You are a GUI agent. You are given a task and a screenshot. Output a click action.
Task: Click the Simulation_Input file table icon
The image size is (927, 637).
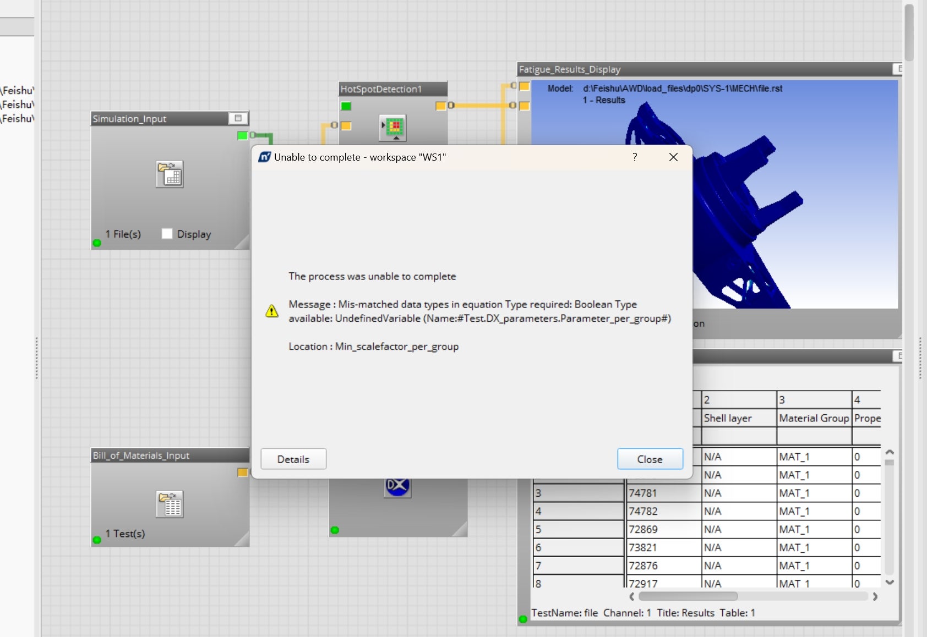(x=170, y=174)
